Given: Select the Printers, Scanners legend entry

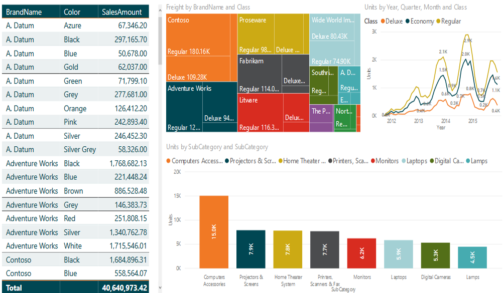Looking at the screenshot, I should pyautogui.click(x=348, y=161).
